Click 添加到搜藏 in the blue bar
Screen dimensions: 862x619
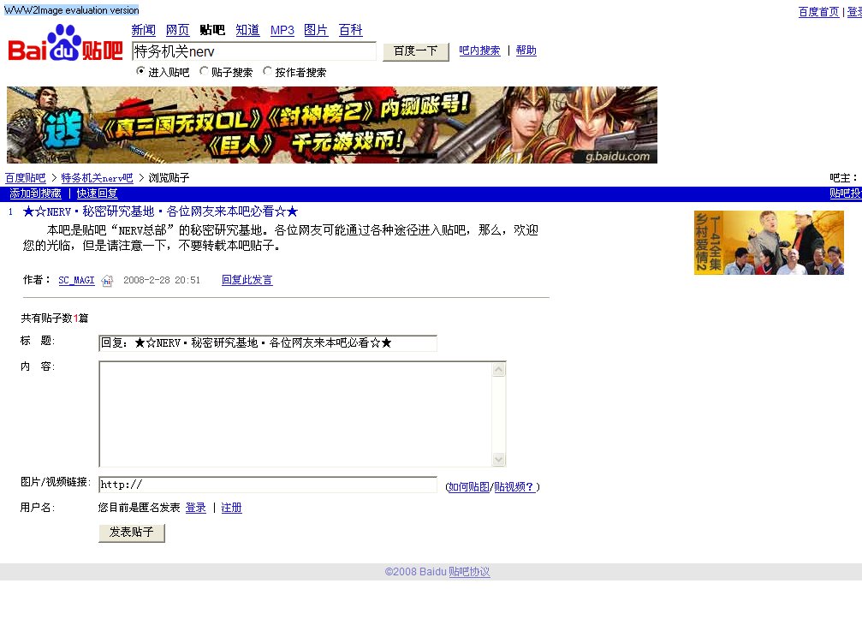pyautogui.click(x=35, y=193)
